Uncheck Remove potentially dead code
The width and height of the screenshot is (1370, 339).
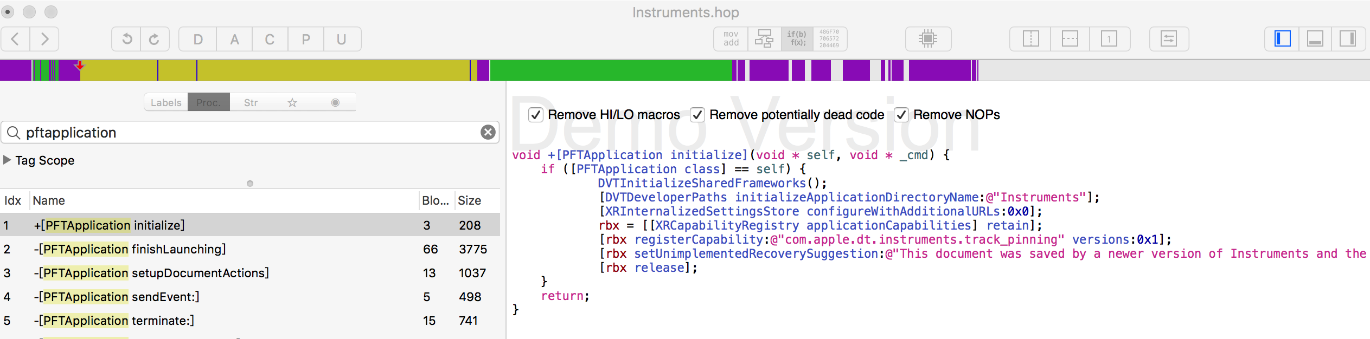(x=697, y=115)
